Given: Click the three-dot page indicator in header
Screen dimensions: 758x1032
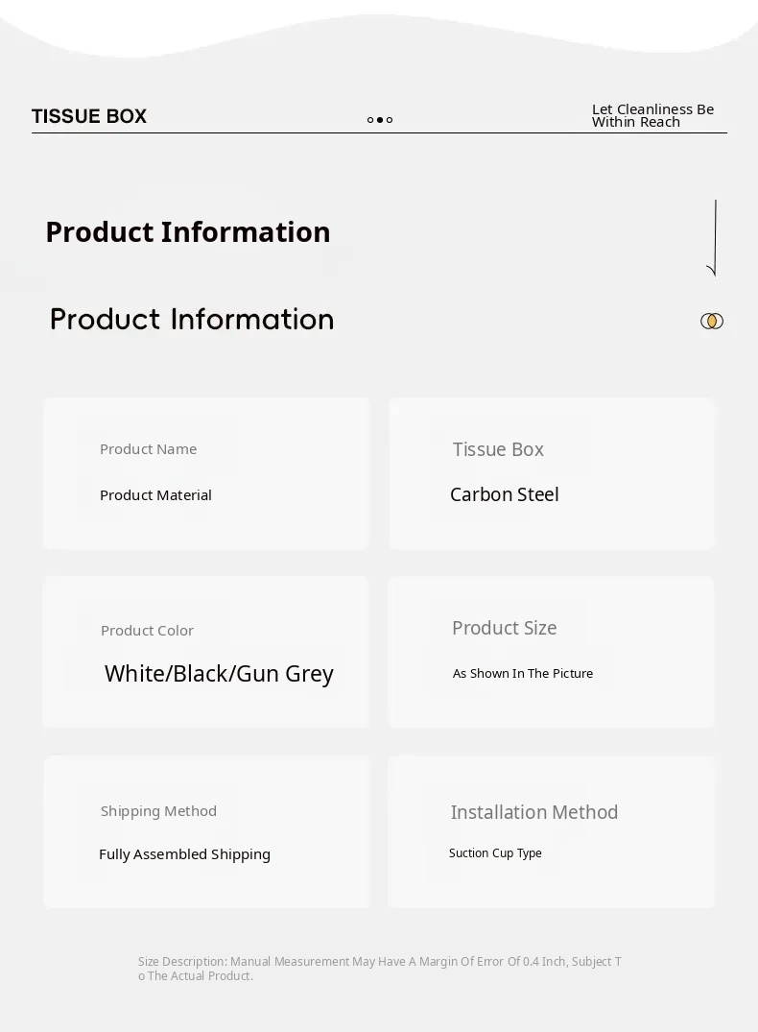Looking at the screenshot, I should tap(380, 120).
